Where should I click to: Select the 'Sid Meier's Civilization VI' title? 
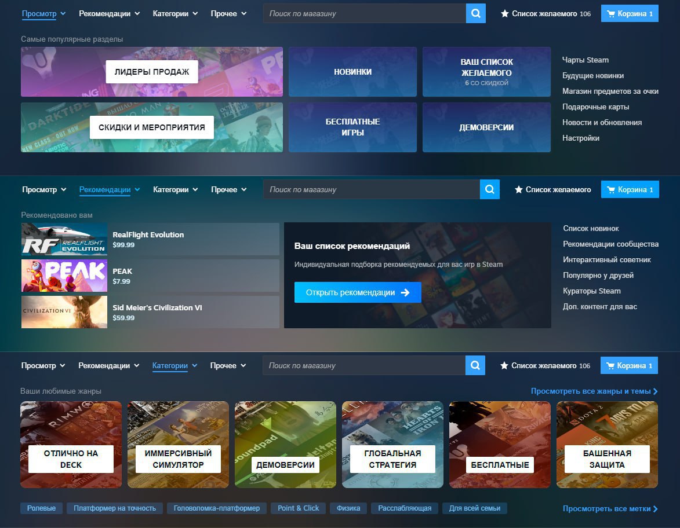[x=158, y=307]
